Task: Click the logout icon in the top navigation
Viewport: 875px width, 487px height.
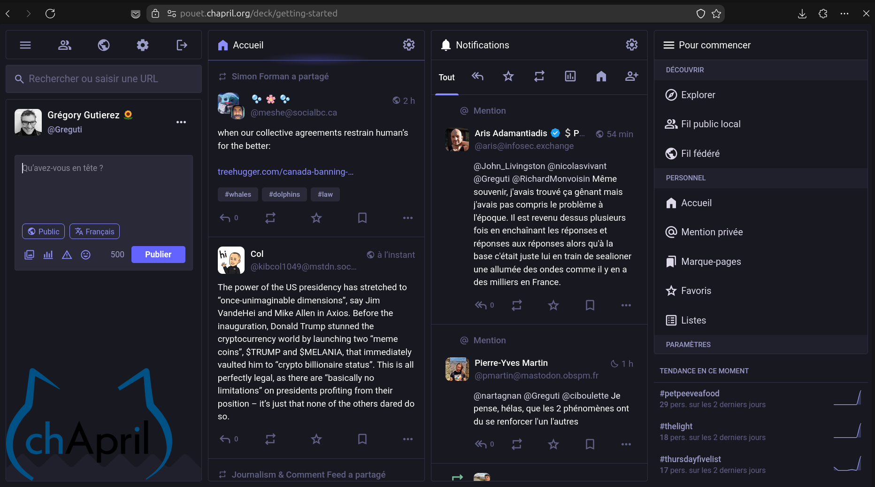Action: 182,45
